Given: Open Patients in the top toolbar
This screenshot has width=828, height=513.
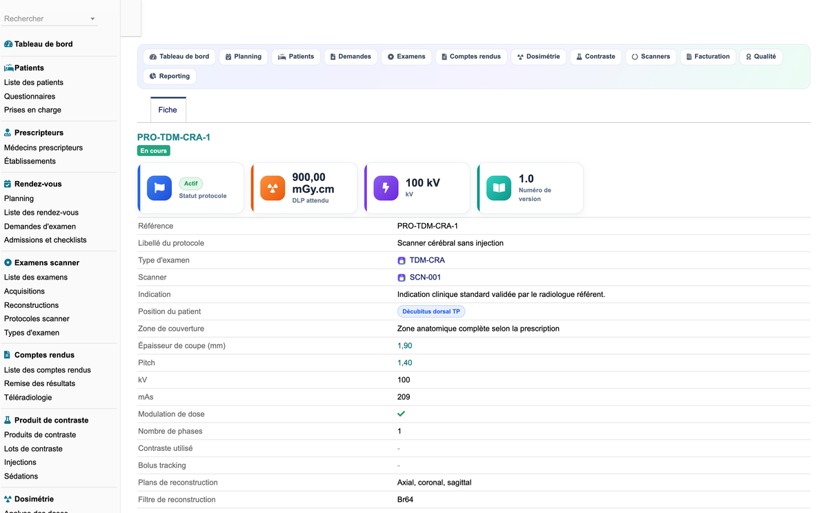Looking at the screenshot, I should tap(296, 57).
